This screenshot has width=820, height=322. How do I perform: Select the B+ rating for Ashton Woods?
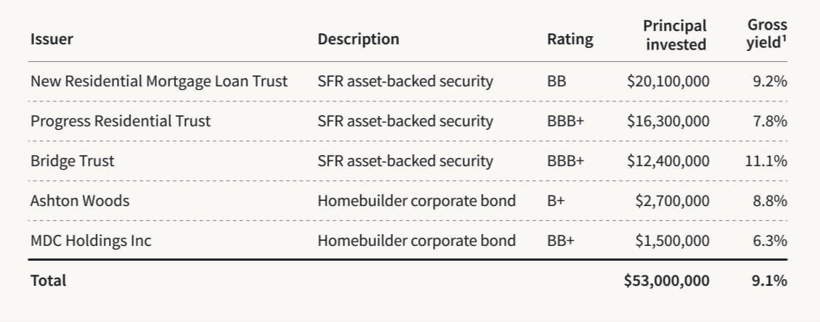click(556, 201)
